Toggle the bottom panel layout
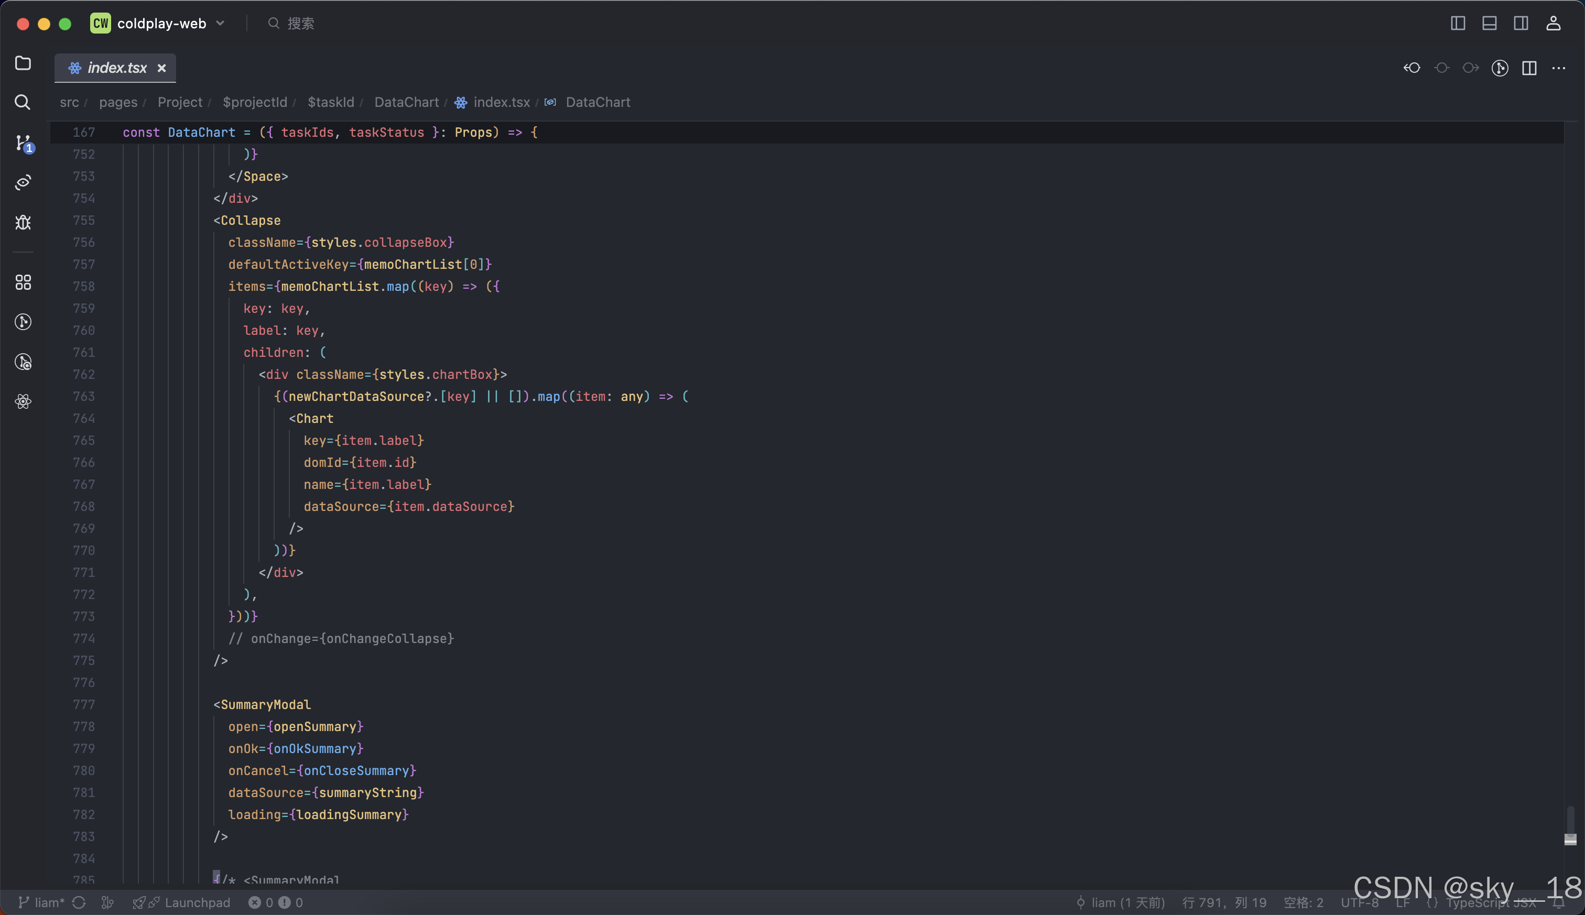Image resolution: width=1585 pixels, height=915 pixels. click(1489, 23)
